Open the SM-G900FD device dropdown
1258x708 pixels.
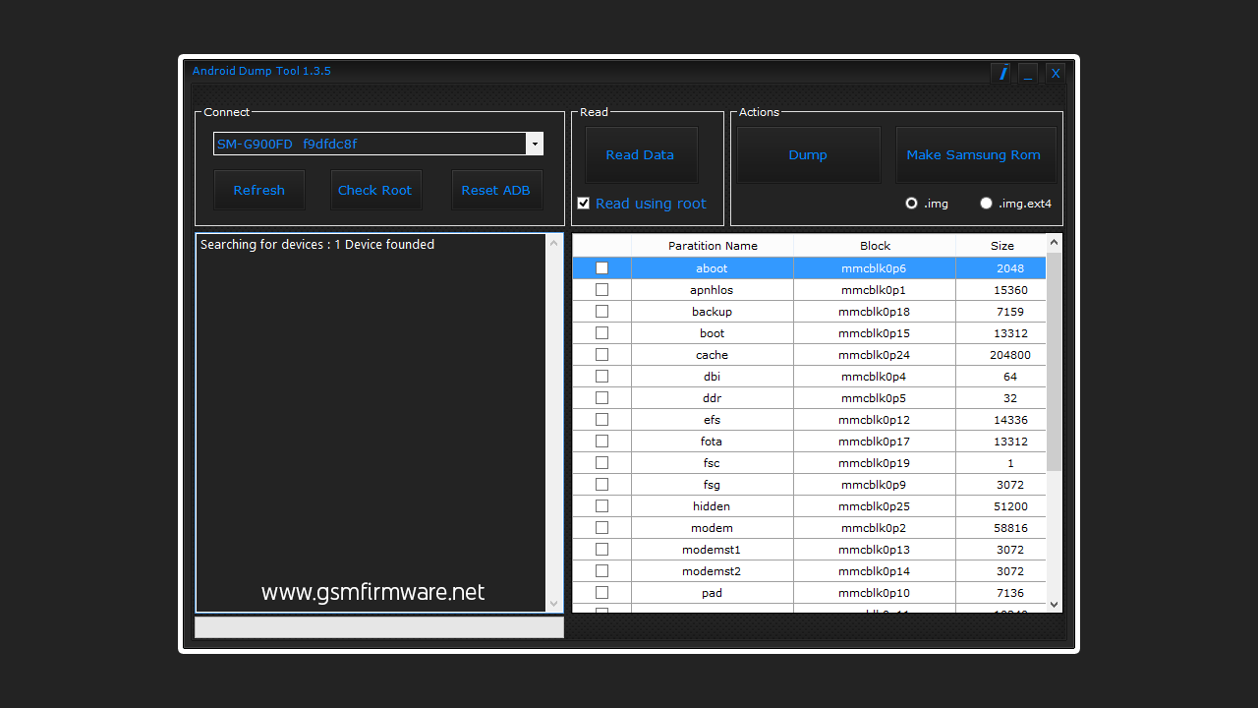tap(534, 144)
